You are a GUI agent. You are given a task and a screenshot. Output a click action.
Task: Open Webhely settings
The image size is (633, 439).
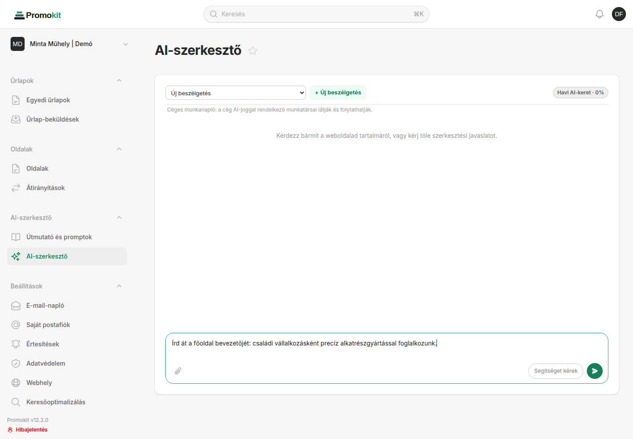pos(67,383)
